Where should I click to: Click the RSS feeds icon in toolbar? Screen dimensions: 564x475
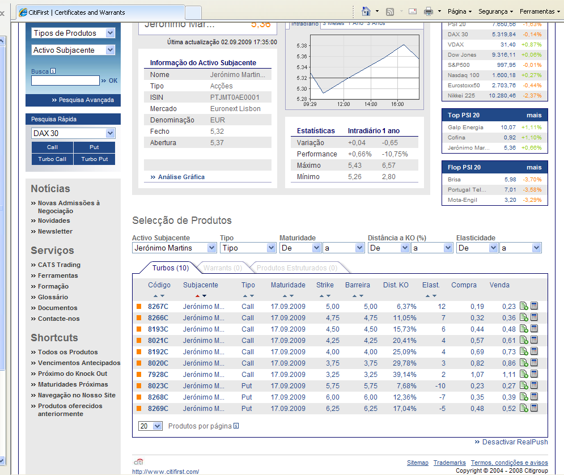point(390,11)
